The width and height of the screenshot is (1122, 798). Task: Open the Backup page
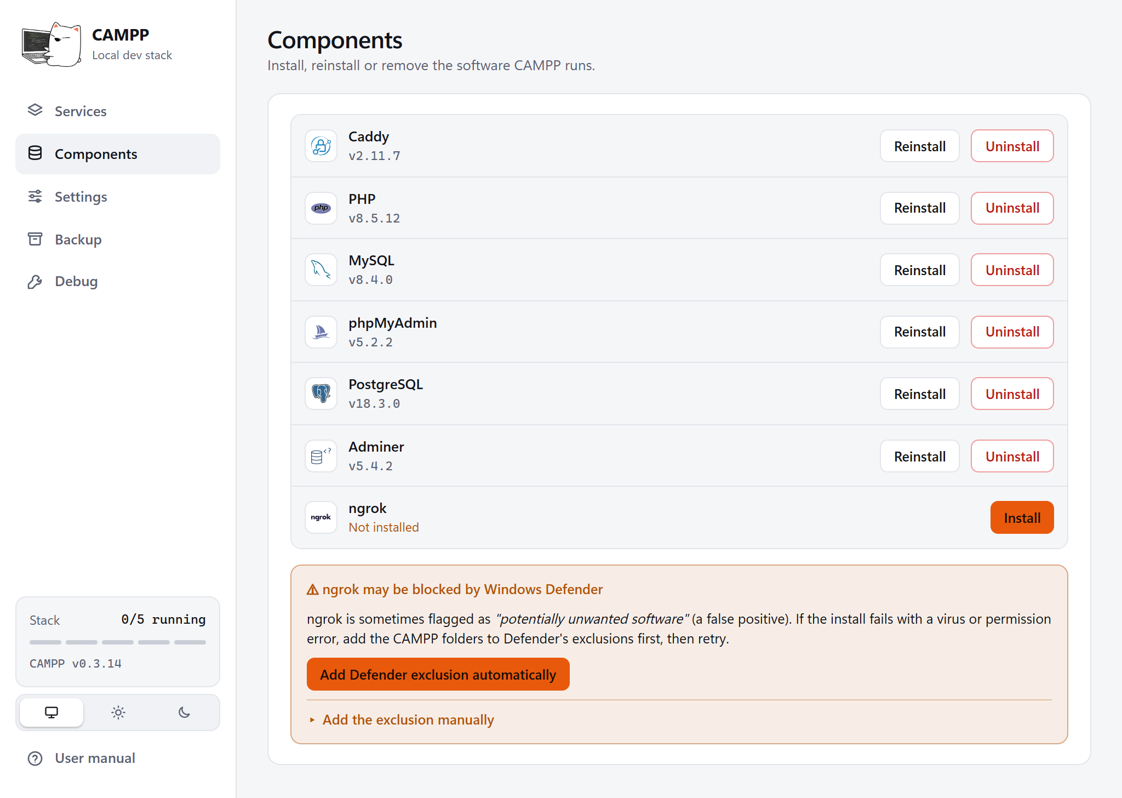(118, 240)
